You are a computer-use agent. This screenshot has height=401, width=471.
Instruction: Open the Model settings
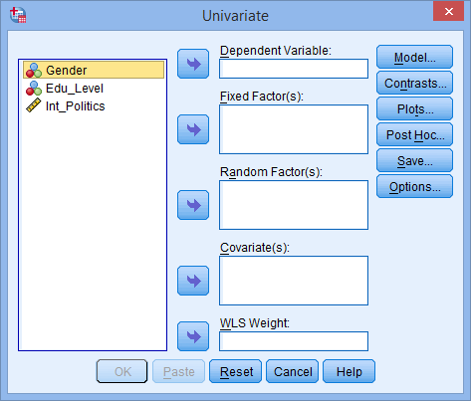click(x=414, y=57)
